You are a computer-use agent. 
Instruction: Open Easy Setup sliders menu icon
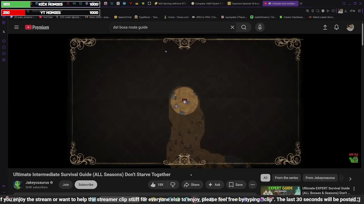[359, 11]
